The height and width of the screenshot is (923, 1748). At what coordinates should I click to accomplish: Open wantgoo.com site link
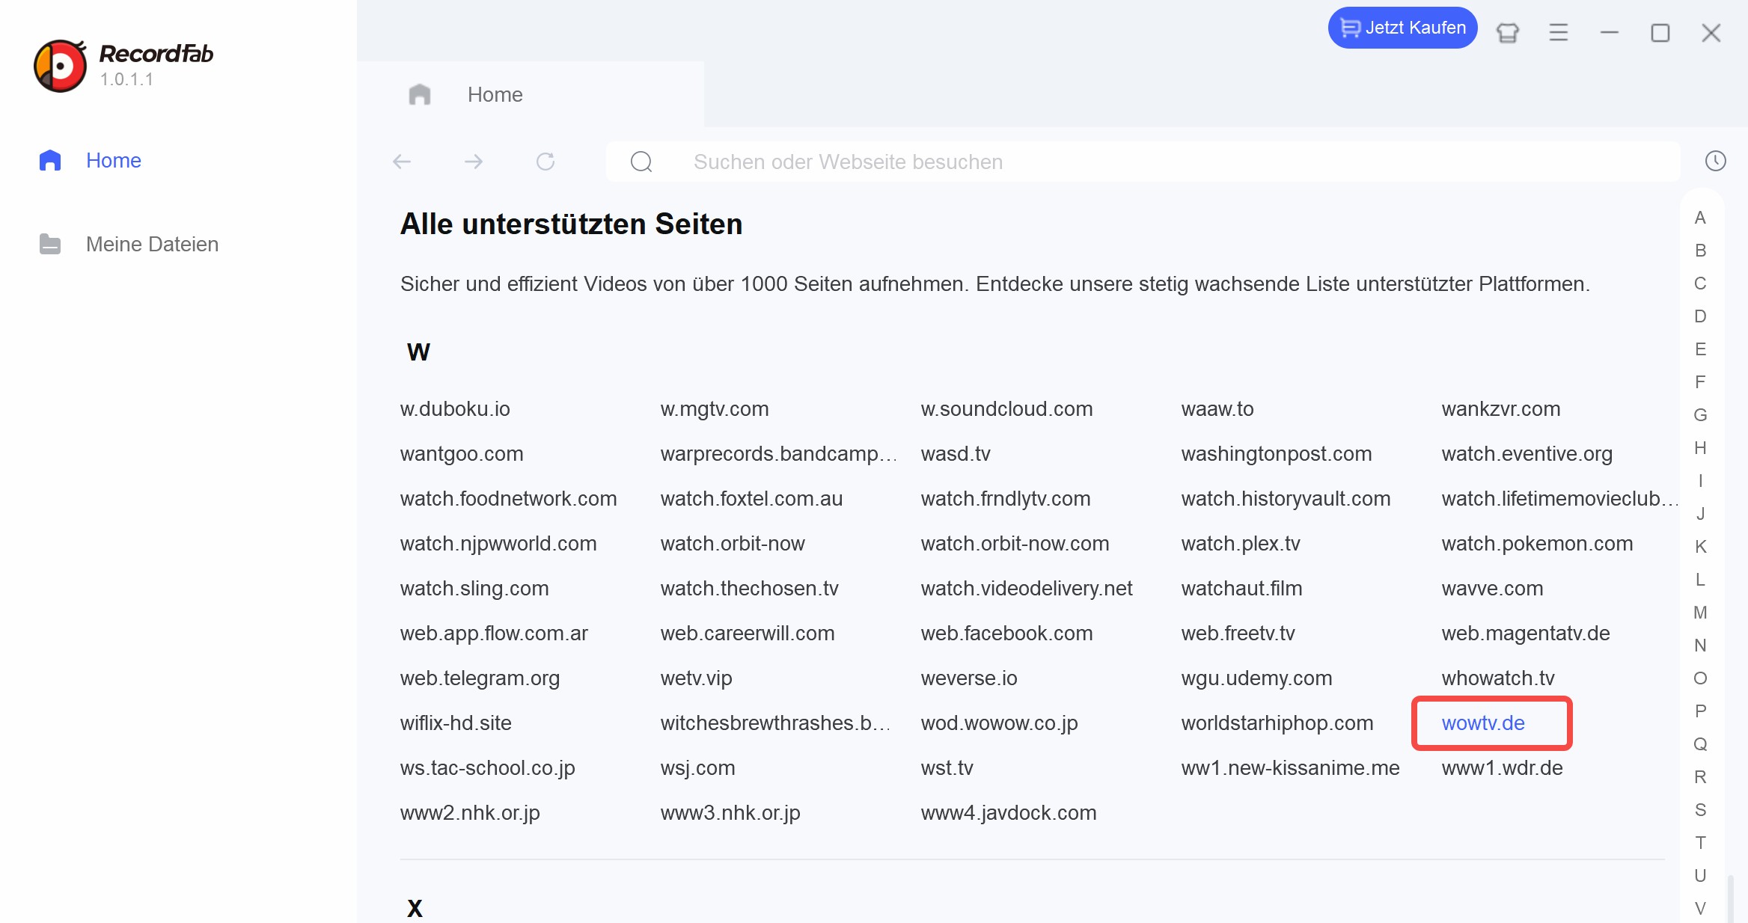(462, 454)
